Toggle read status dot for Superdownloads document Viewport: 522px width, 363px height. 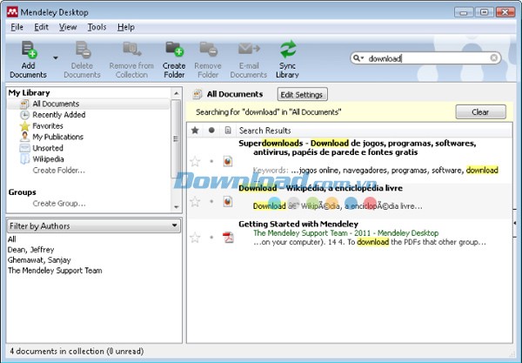tap(211, 161)
